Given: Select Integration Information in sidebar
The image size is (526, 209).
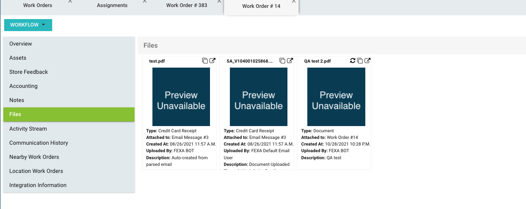Looking at the screenshot, I should [x=38, y=185].
